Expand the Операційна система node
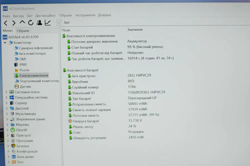250x166 pixels. pos(6,98)
